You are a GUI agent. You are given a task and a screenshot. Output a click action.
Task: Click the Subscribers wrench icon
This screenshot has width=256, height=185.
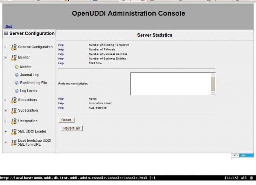click(x=14, y=100)
